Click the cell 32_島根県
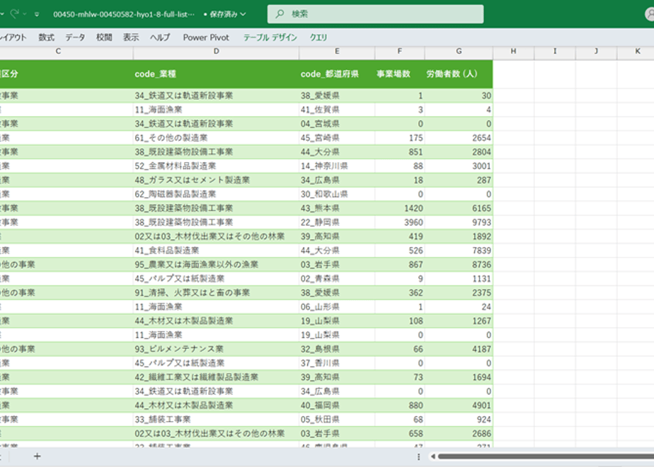 point(337,349)
